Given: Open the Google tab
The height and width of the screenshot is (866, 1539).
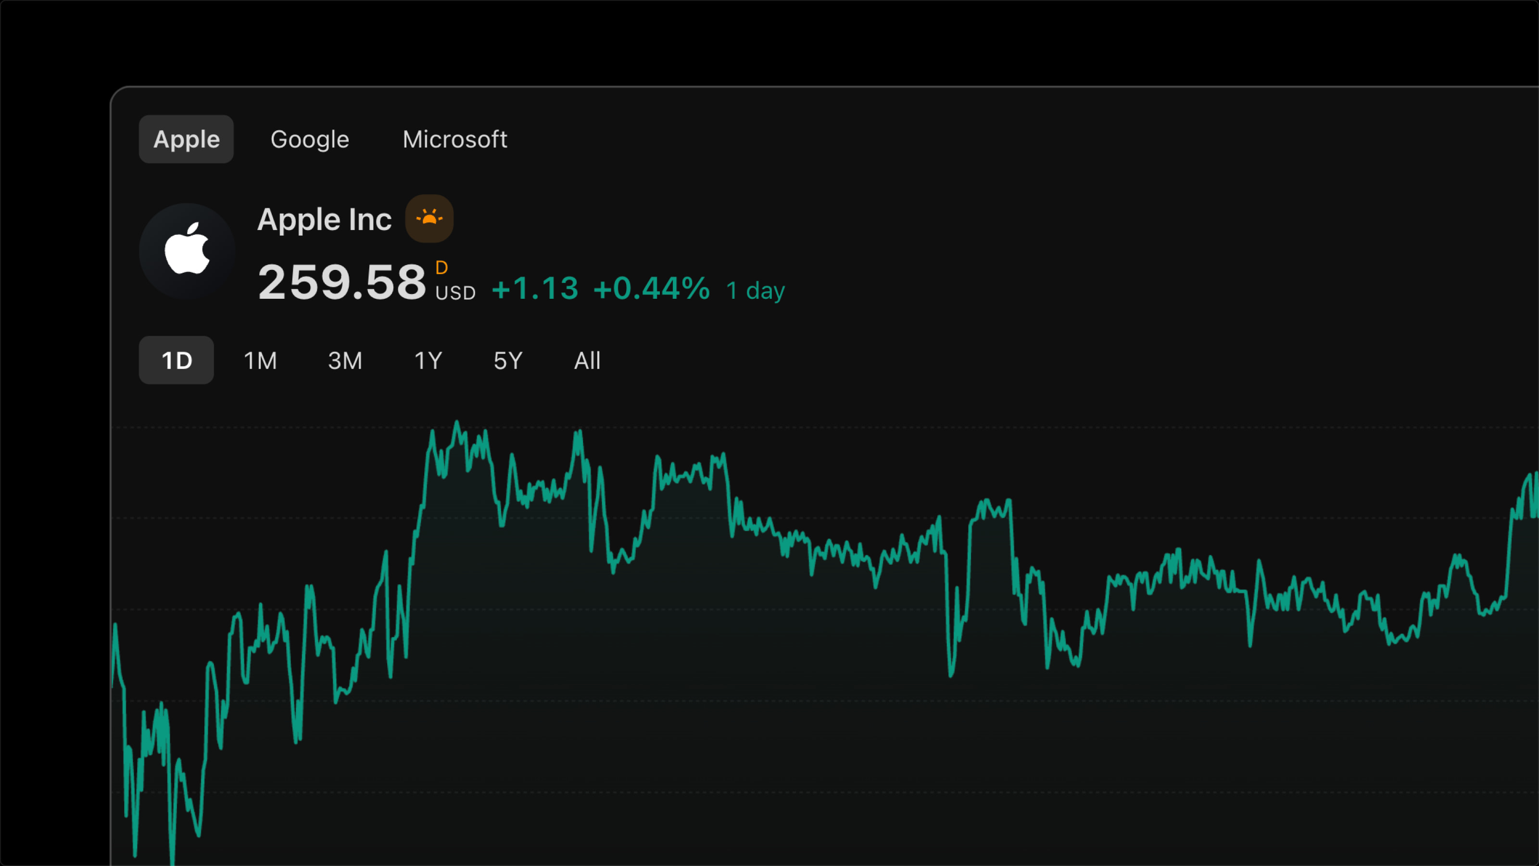Looking at the screenshot, I should click(309, 139).
